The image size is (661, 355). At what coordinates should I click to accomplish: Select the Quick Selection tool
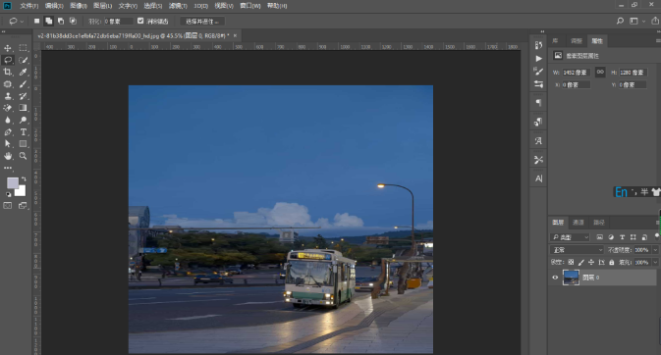(x=24, y=60)
